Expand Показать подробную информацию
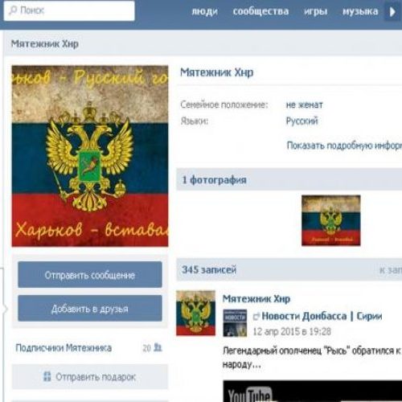The image size is (402, 402). [344, 146]
